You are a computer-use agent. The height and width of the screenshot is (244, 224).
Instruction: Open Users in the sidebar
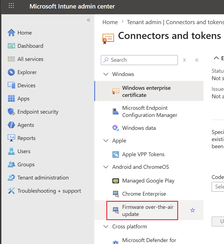(24, 151)
